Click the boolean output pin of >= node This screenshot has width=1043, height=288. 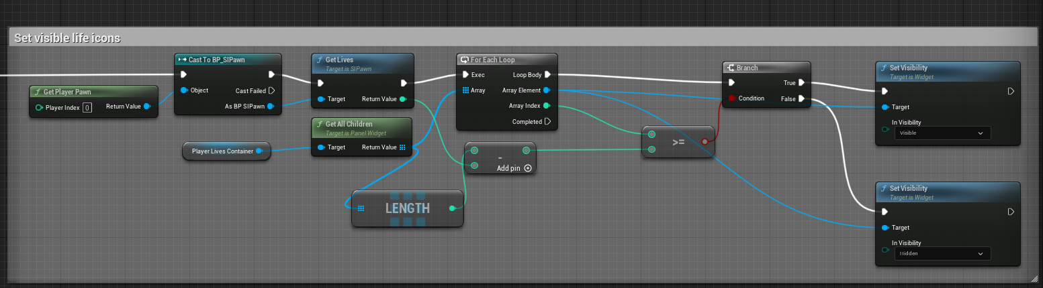(705, 141)
